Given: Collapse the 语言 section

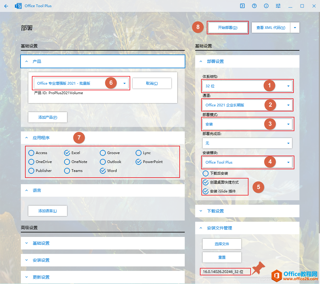Looking at the screenshot, I should tap(103, 190).
